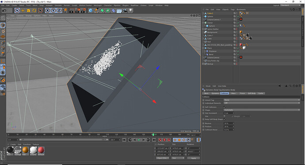The width and height of the screenshot is (305, 165).
Task: Add a Camera object icon
Action: (125, 11)
